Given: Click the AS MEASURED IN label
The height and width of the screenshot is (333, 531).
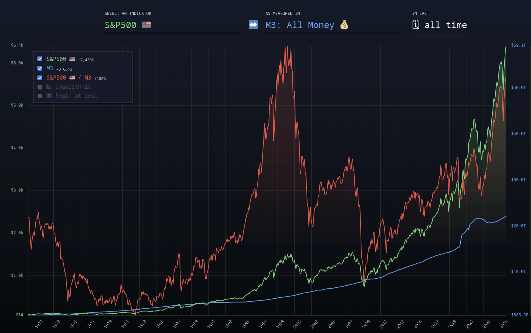Looking at the screenshot, I should point(283,13).
